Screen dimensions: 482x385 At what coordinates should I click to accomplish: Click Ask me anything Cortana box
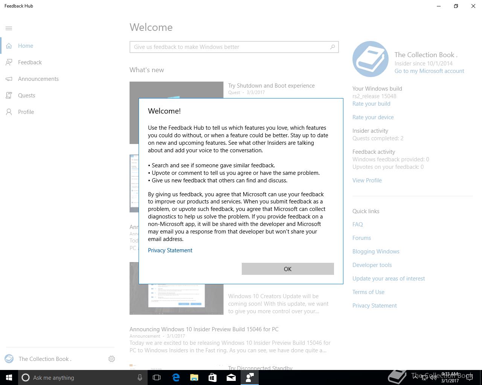pos(83,377)
